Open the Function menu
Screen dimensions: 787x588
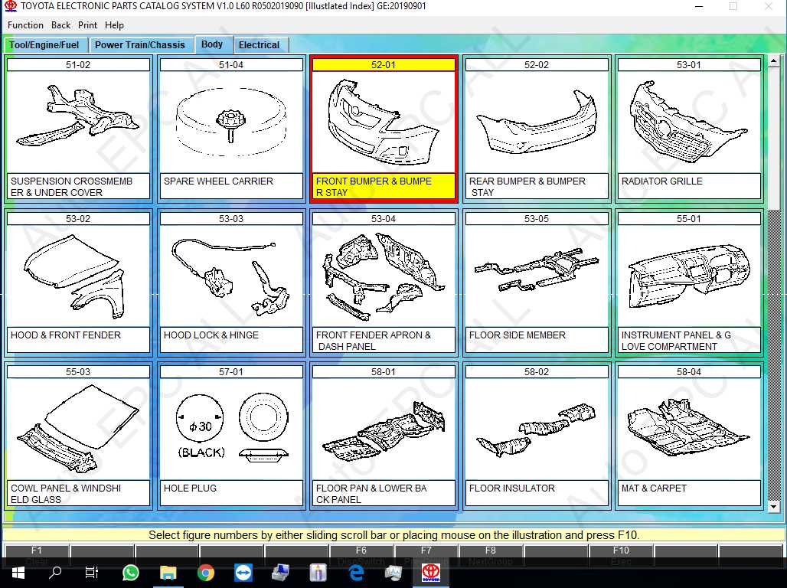tap(25, 25)
